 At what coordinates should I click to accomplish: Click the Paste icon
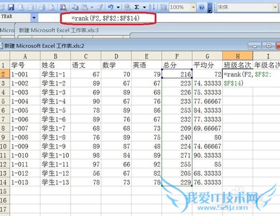point(85,7)
